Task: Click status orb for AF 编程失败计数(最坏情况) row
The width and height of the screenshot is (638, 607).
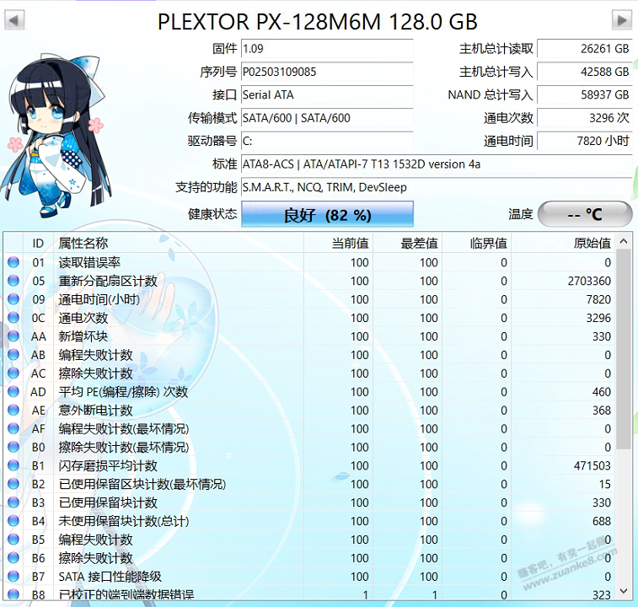Action: pyautogui.click(x=13, y=428)
